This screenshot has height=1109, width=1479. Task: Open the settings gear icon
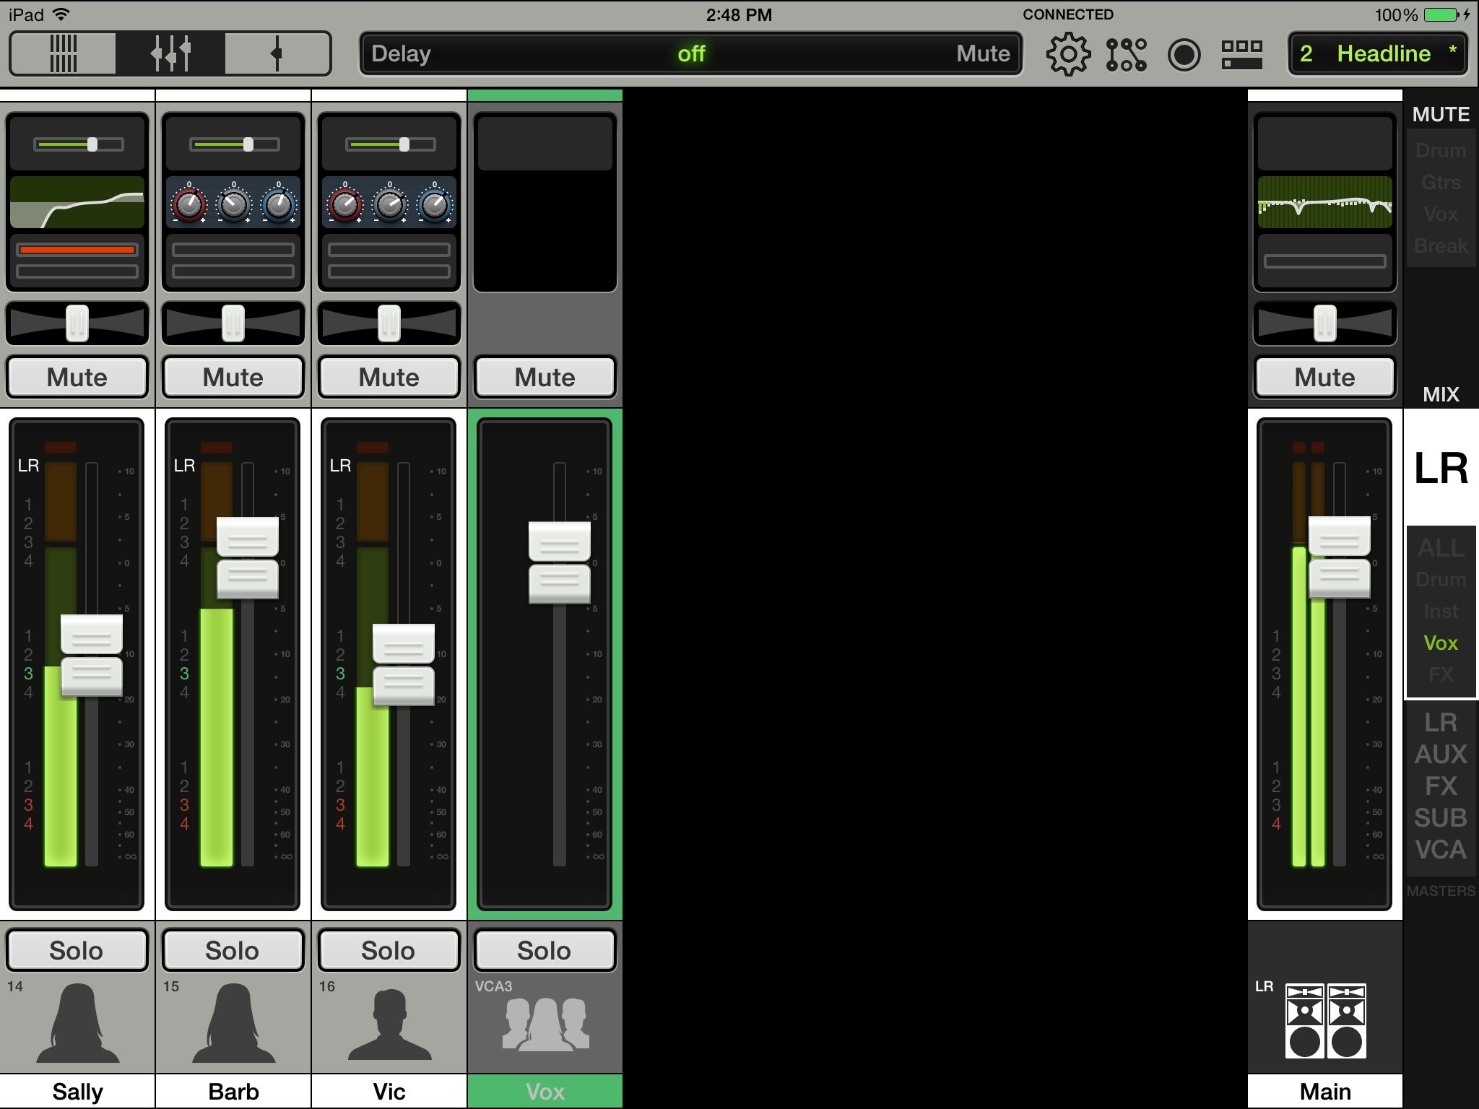click(x=1068, y=54)
